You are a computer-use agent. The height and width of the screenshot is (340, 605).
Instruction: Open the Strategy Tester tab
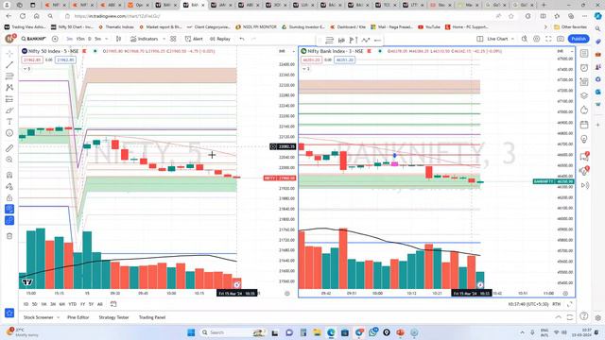click(113, 317)
